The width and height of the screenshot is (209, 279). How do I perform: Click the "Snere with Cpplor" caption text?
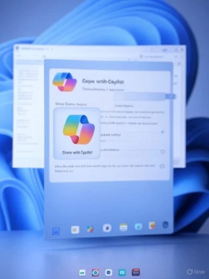click(77, 153)
